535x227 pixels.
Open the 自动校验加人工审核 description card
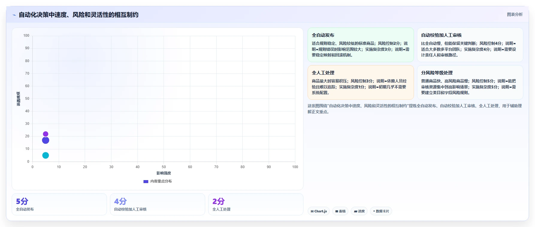(x=470, y=45)
